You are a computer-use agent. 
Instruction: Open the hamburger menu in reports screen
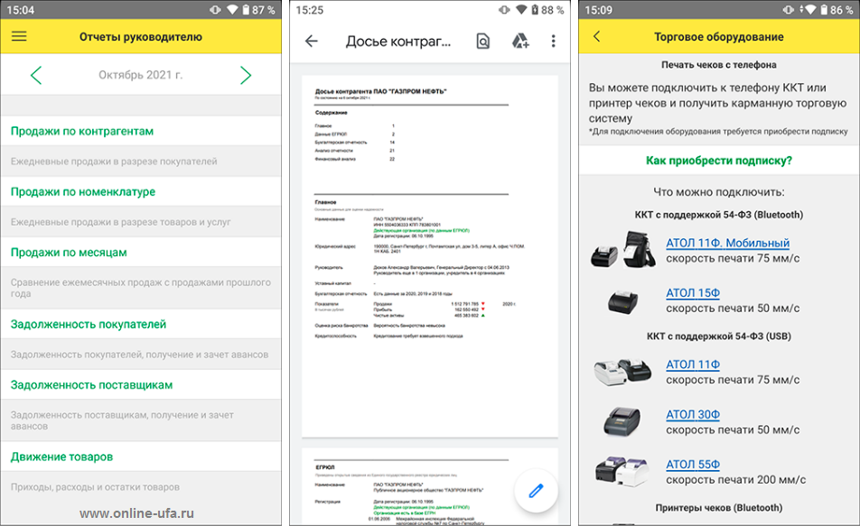[x=19, y=37]
